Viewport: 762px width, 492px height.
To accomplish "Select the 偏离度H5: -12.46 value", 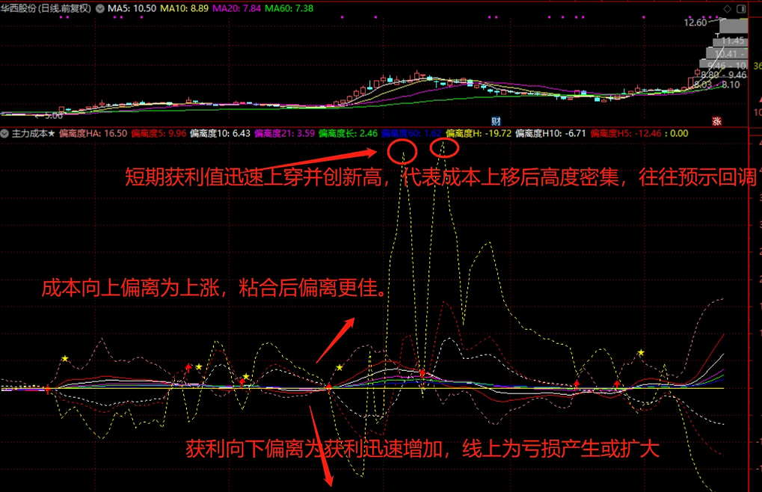I will pyautogui.click(x=626, y=134).
